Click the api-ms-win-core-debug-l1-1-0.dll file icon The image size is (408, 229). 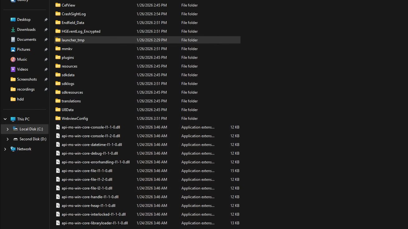pos(58,153)
